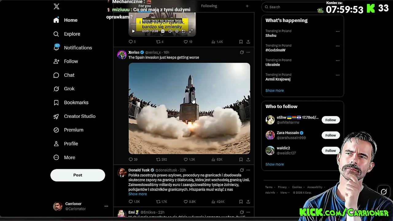
Task: Bookmark the Donald Tusk post
Action: 241,202
